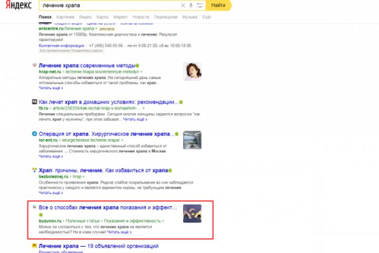Click green marker under 'Все о способах лечения' title

tap(41, 215)
